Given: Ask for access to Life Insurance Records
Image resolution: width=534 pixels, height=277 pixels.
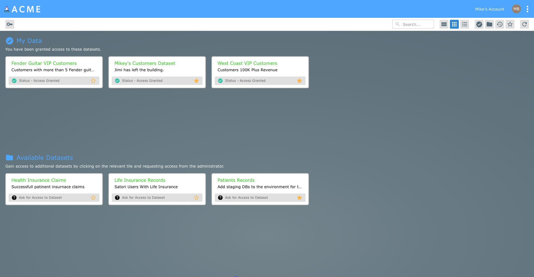Looking at the screenshot, I should click(x=143, y=198).
